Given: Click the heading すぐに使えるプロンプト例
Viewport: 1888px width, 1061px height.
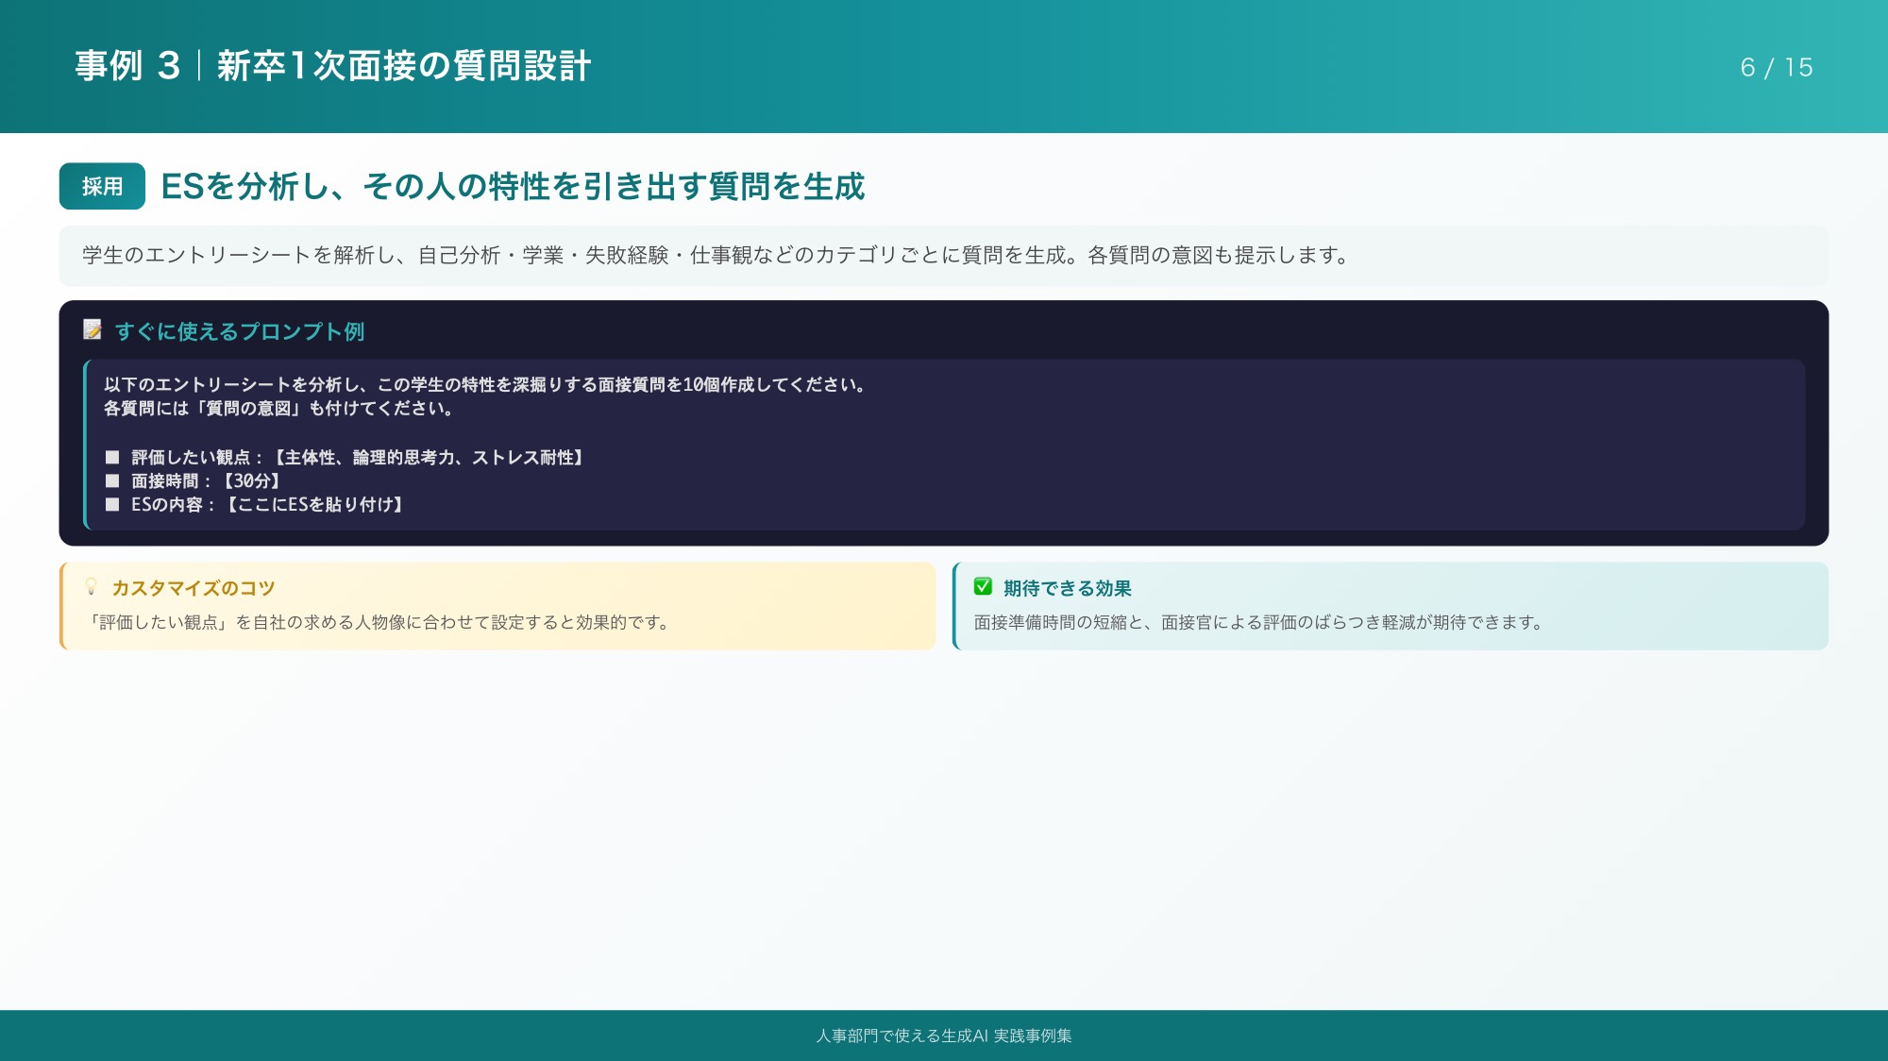Looking at the screenshot, I should (x=240, y=331).
